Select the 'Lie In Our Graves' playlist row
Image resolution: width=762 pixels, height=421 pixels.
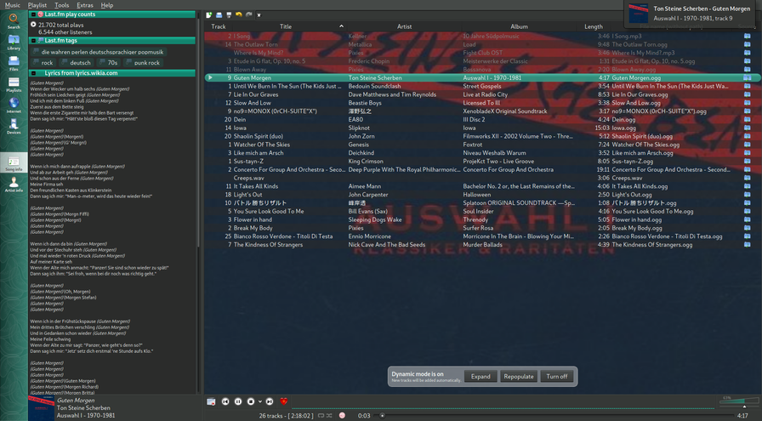pyautogui.click(x=481, y=94)
